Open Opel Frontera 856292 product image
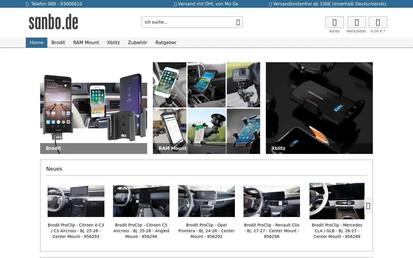This screenshot has height=258, width=413. coord(206,201)
